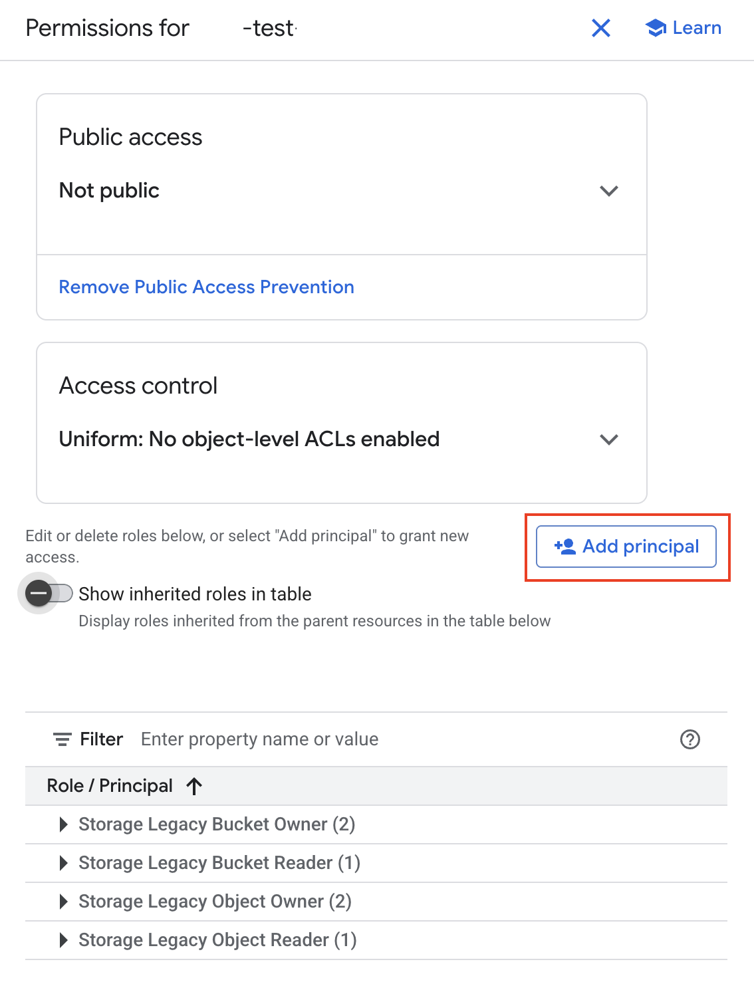Expand Storage Legacy Object Owner row
The image size is (754, 996).
[x=64, y=902]
